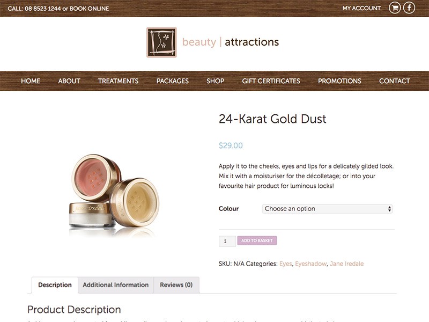Click the Product Description heading
Image resolution: width=429 pixels, height=322 pixels.
point(74,310)
